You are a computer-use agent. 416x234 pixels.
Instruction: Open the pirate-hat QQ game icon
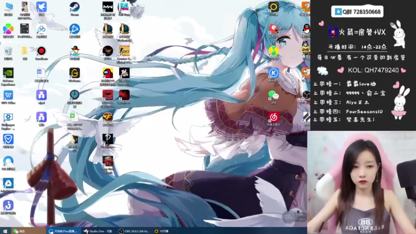tap(74, 51)
